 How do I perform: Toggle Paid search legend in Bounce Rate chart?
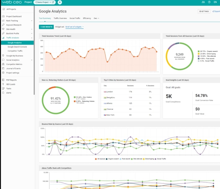coord(125,159)
